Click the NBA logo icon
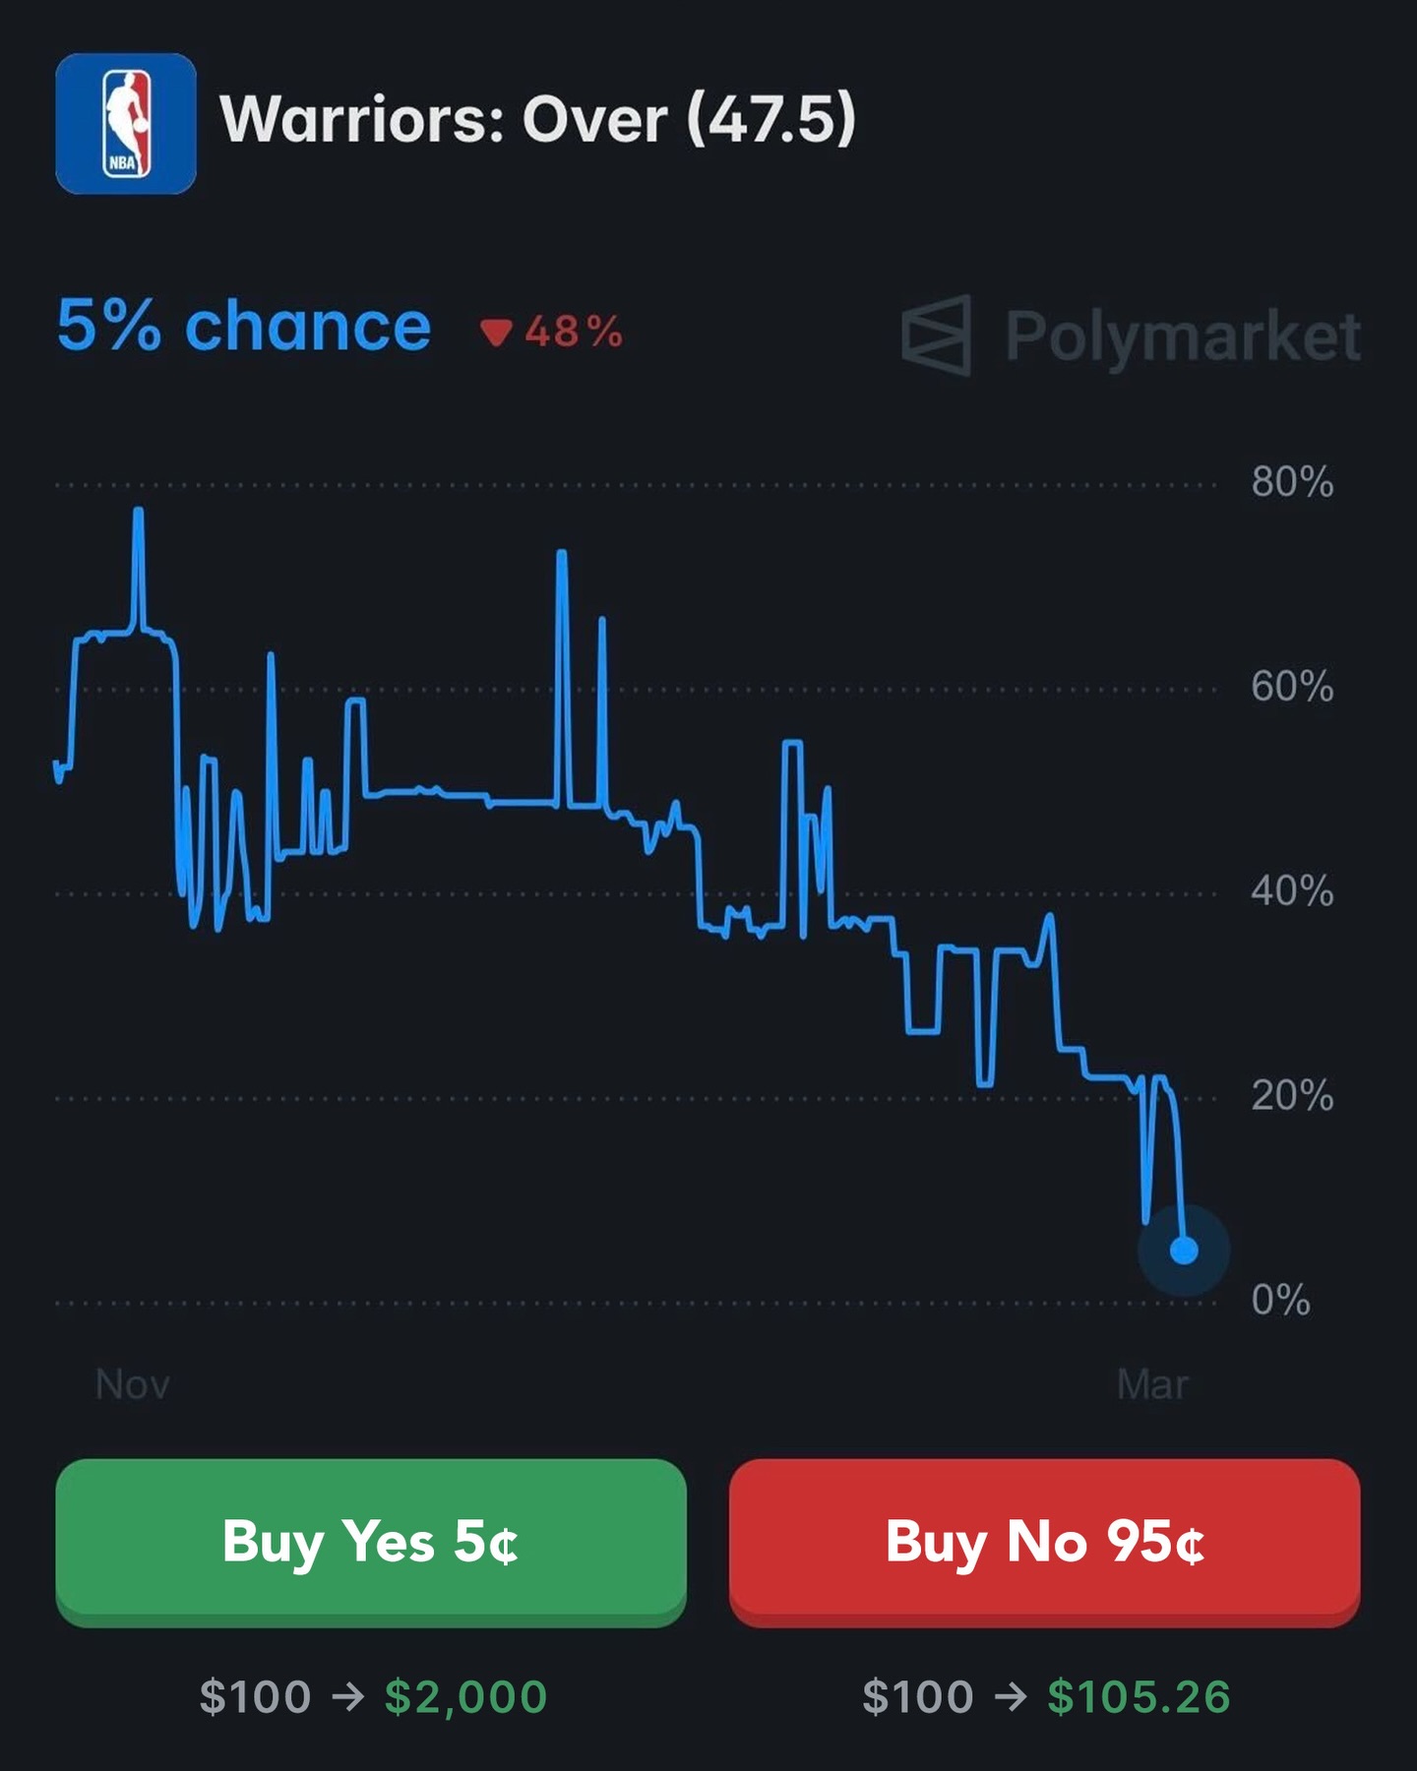This screenshot has height=1771, width=1417. (x=126, y=124)
